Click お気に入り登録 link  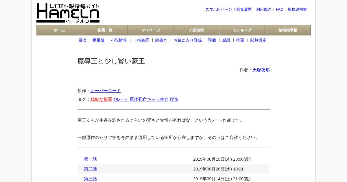(x=188, y=40)
